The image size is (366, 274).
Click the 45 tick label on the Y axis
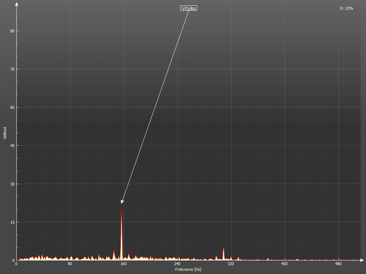pos(12,146)
